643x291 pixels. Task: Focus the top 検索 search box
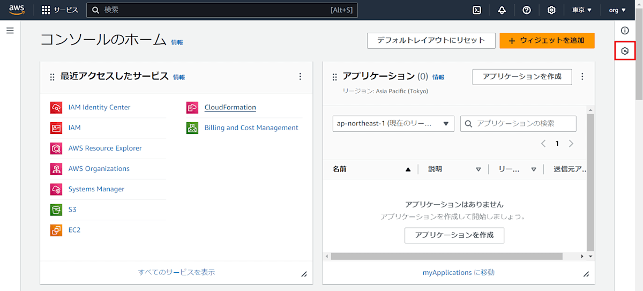tap(222, 10)
